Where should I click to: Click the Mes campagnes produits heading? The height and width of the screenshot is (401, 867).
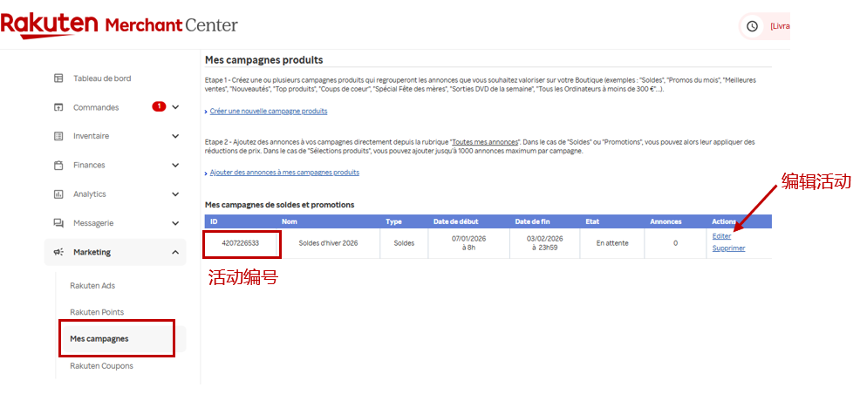(x=263, y=59)
